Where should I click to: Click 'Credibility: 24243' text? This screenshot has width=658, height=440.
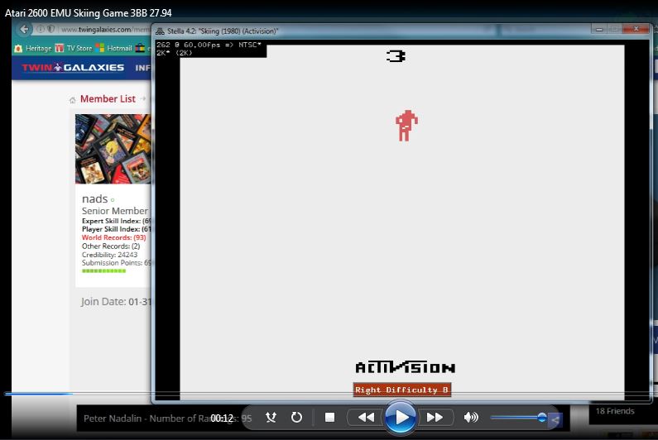[109, 255]
